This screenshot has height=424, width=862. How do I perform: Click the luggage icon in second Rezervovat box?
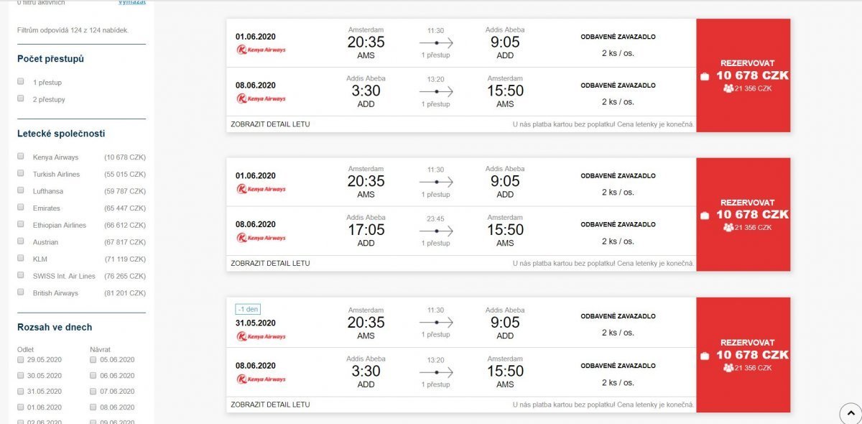tap(705, 216)
